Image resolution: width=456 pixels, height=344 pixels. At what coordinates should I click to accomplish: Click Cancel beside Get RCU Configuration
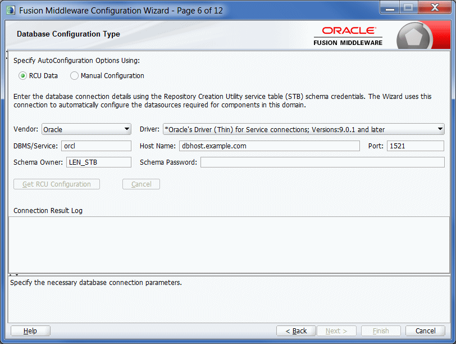141,184
